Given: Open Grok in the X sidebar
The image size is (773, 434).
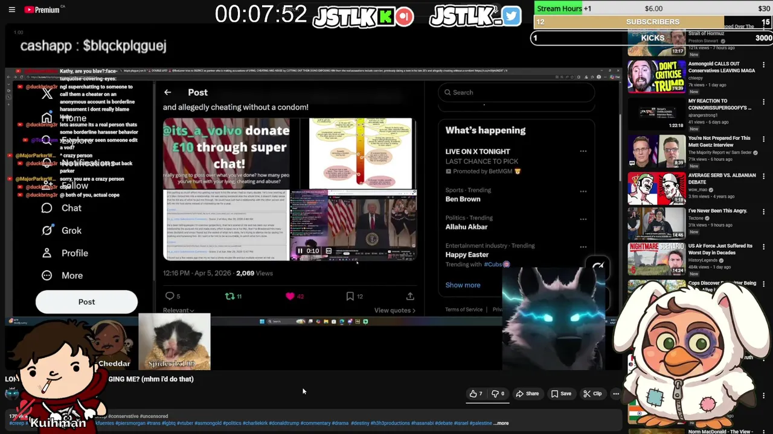Looking at the screenshot, I should pyautogui.click(x=61, y=230).
